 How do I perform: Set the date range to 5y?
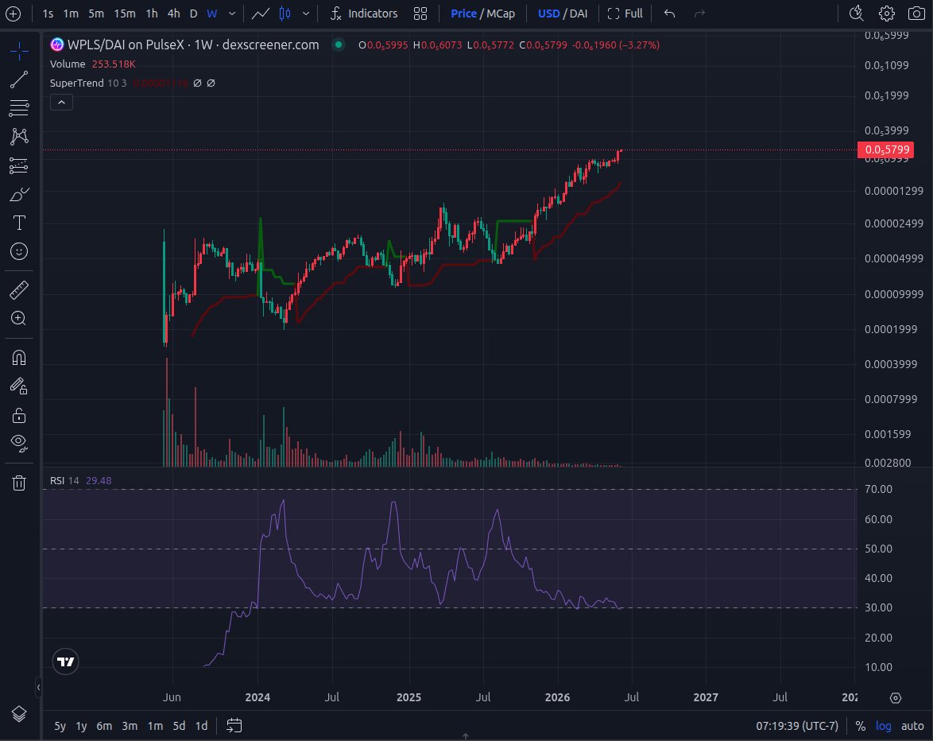[60, 726]
